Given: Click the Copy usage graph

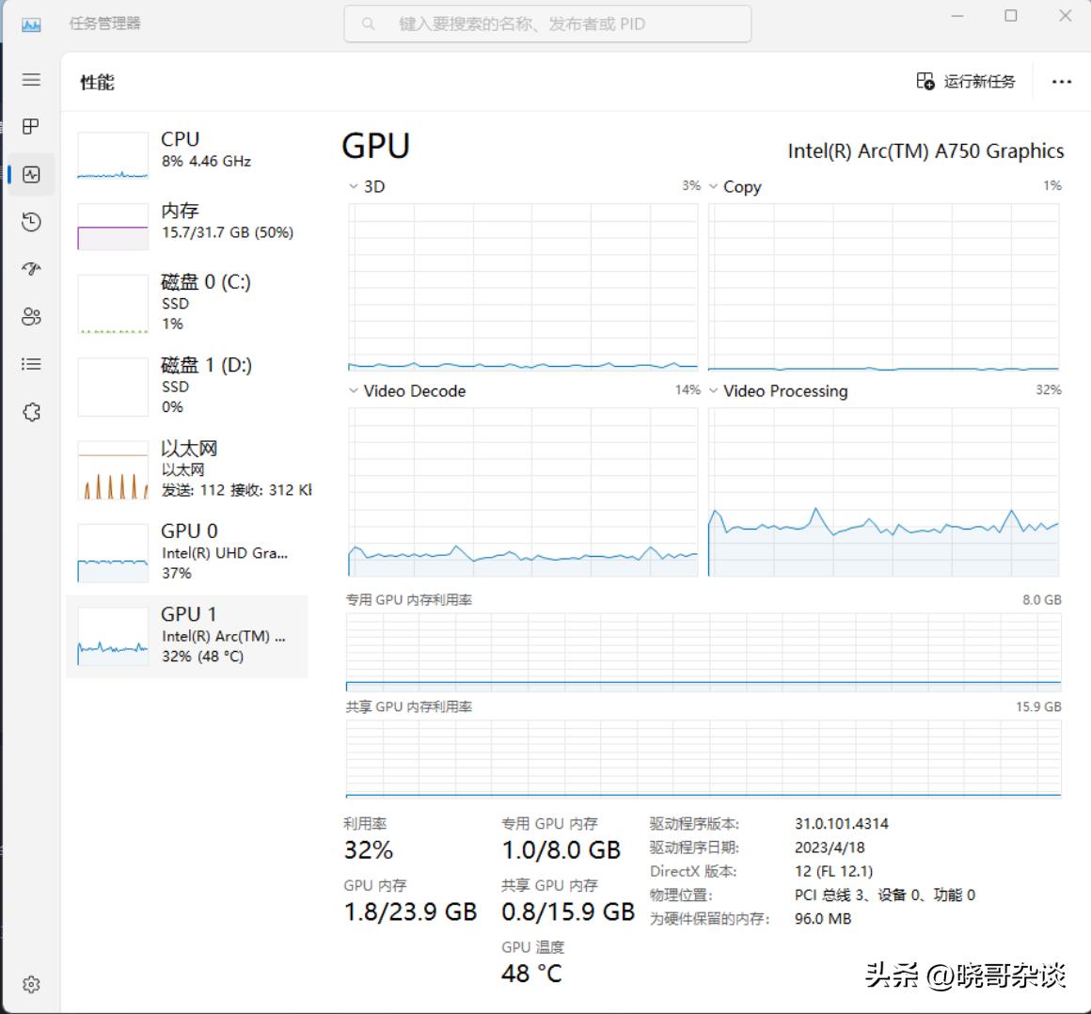Looking at the screenshot, I should pyautogui.click(x=884, y=287).
